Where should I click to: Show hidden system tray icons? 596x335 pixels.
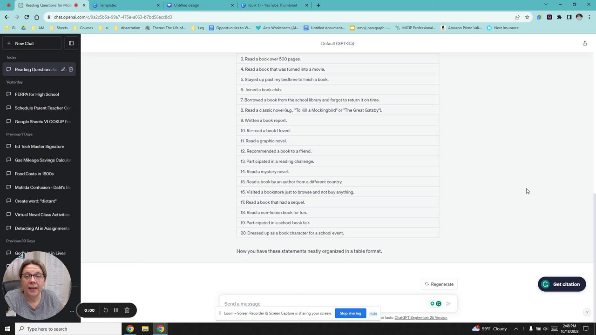516,329
